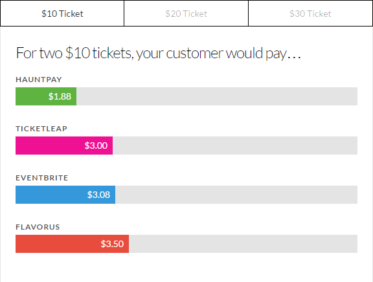
Task: Click the $1.88 price text
Action: pos(60,96)
